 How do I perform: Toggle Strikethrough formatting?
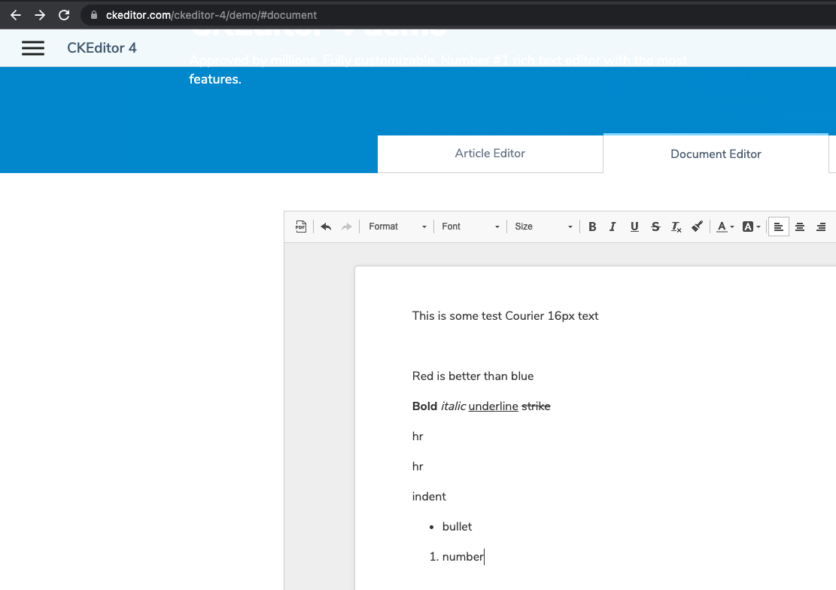point(655,227)
